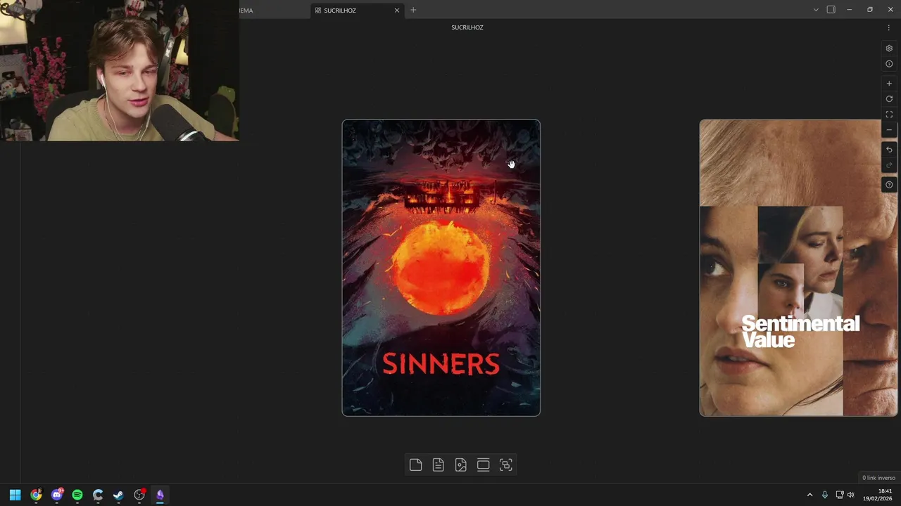Screen dimensions: 901x506
Task: Add the stacked-bars card-layout icon
Action: tap(483, 465)
